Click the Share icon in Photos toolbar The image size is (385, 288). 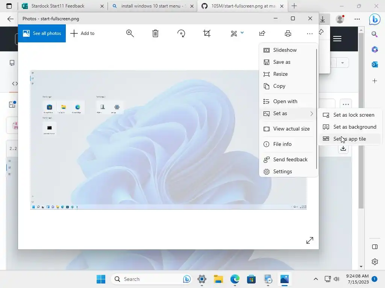[x=262, y=33]
